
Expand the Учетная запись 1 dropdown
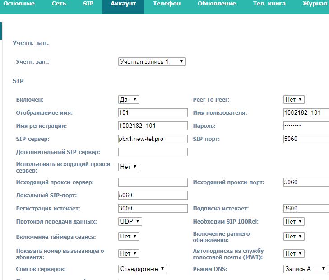point(152,61)
